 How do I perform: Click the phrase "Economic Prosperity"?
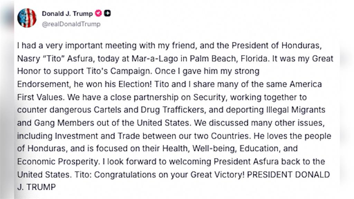[52, 161]
